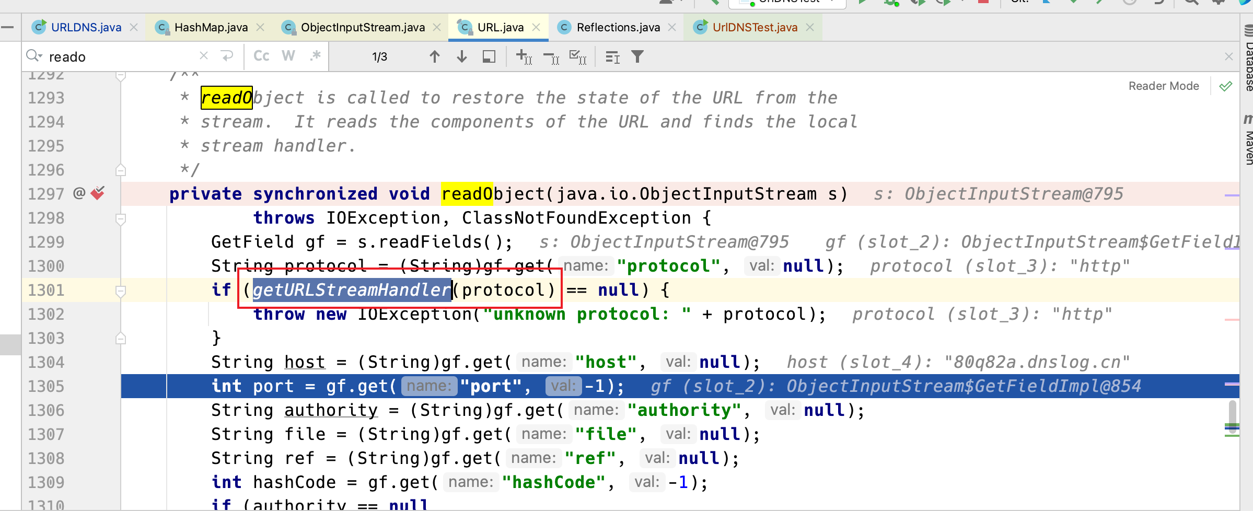
Task: Click inline debug value "80q82a.dnslog.cn"
Action: [x=1037, y=362]
